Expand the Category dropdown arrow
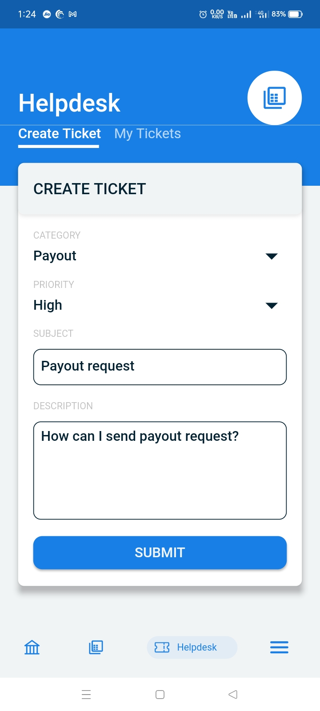 (271, 256)
